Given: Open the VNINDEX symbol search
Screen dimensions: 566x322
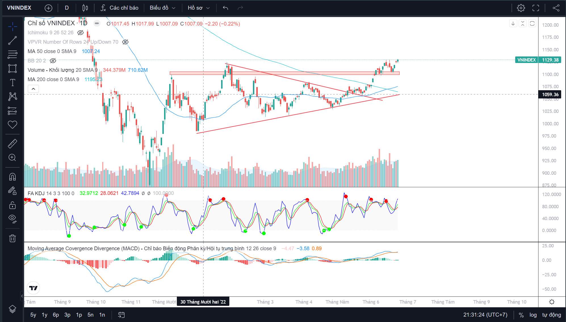Looking at the screenshot, I should click(19, 8).
